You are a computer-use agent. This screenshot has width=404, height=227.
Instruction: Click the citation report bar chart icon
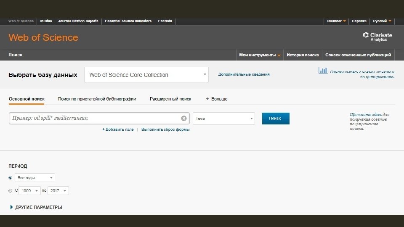pyautogui.click(x=323, y=70)
